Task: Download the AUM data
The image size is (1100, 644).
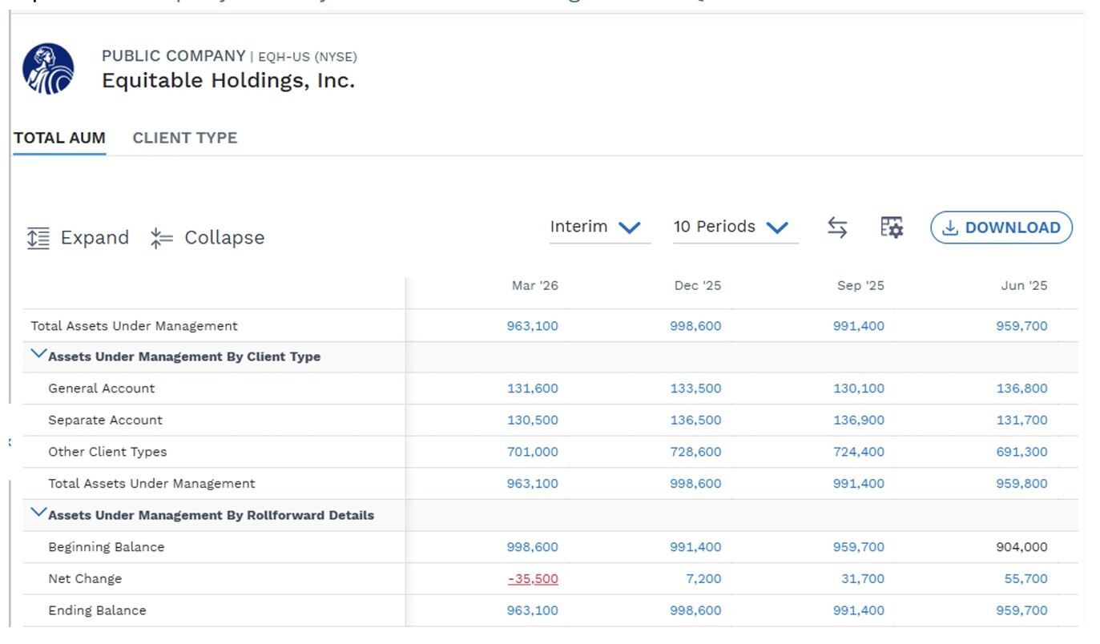Action: coord(1001,227)
